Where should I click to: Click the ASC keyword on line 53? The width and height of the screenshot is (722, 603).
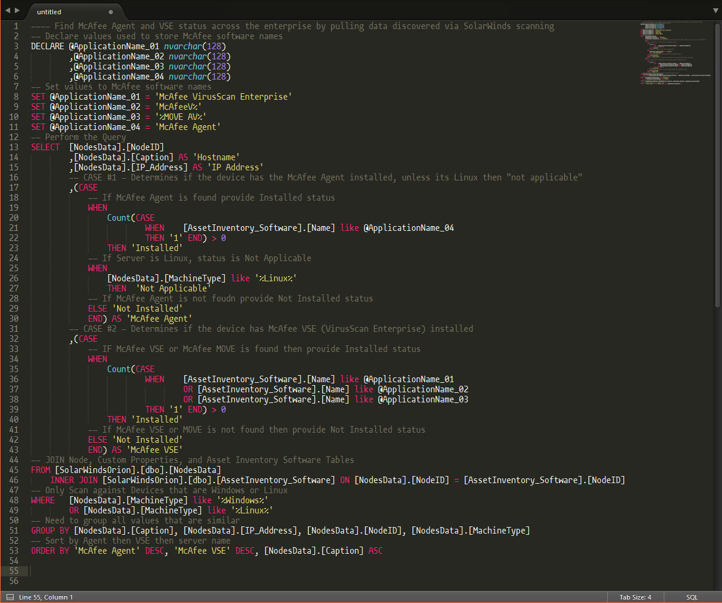(x=376, y=551)
